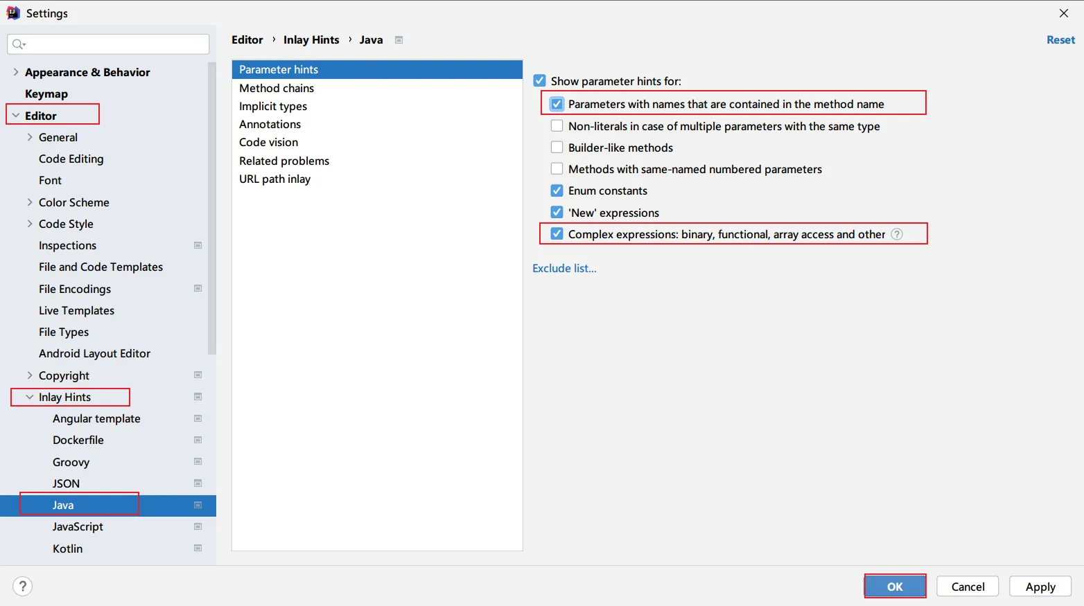The image size is (1084, 606).
Task: Select Code vision hint category
Action: 377,142
